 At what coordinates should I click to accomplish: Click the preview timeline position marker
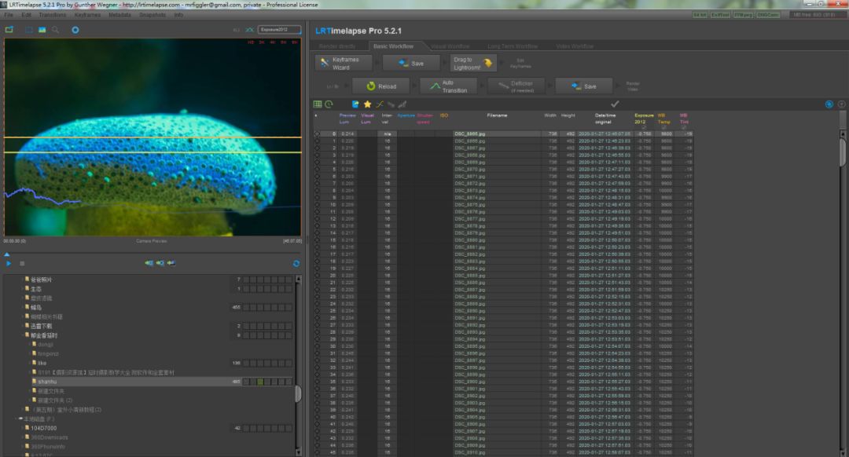click(x=7, y=254)
